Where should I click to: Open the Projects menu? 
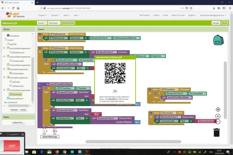click(43, 15)
